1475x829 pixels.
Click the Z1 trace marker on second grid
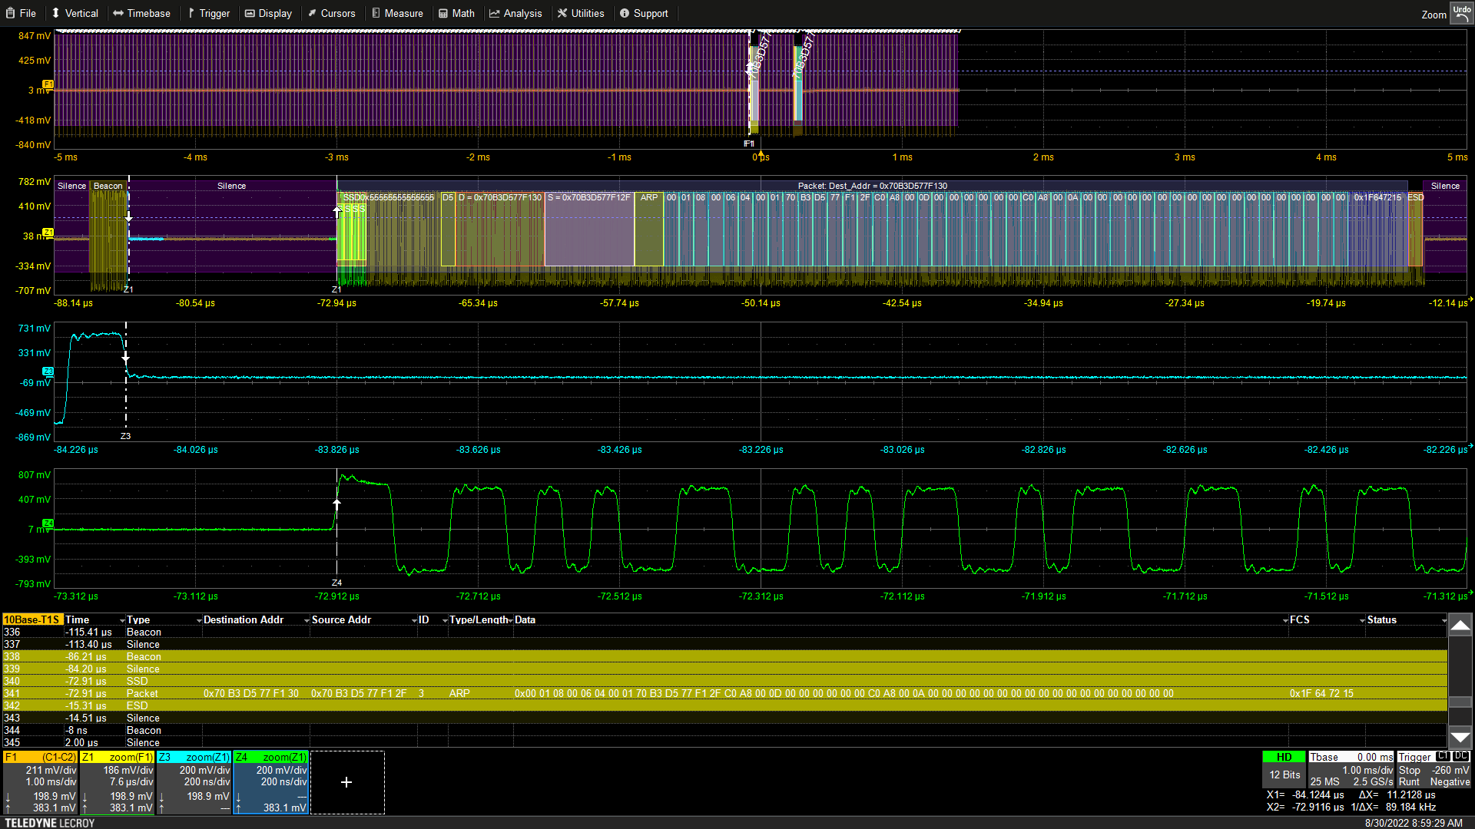[48, 232]
